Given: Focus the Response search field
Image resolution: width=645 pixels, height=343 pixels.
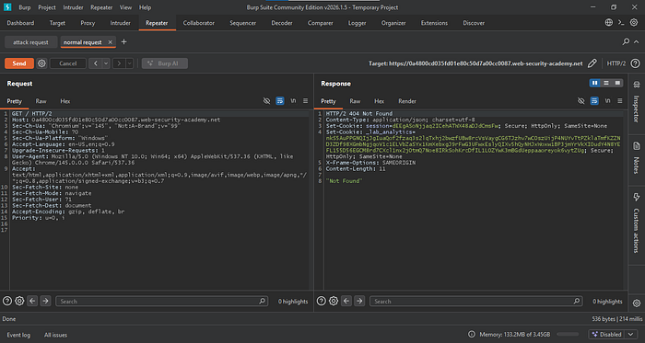Looking at the screenshot, I should click(x=476, y=301).
